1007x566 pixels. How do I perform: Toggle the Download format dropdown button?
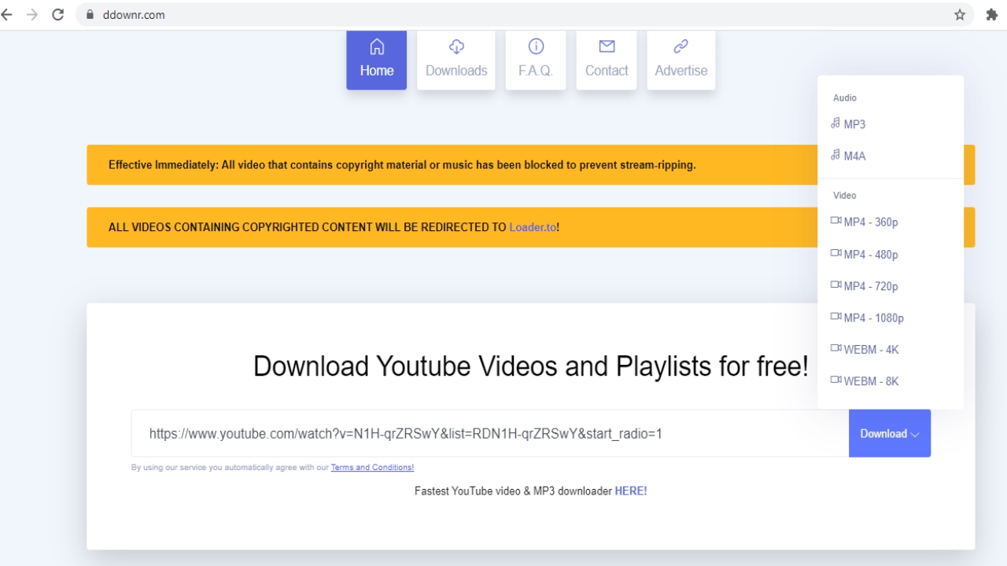pos(890,433)
